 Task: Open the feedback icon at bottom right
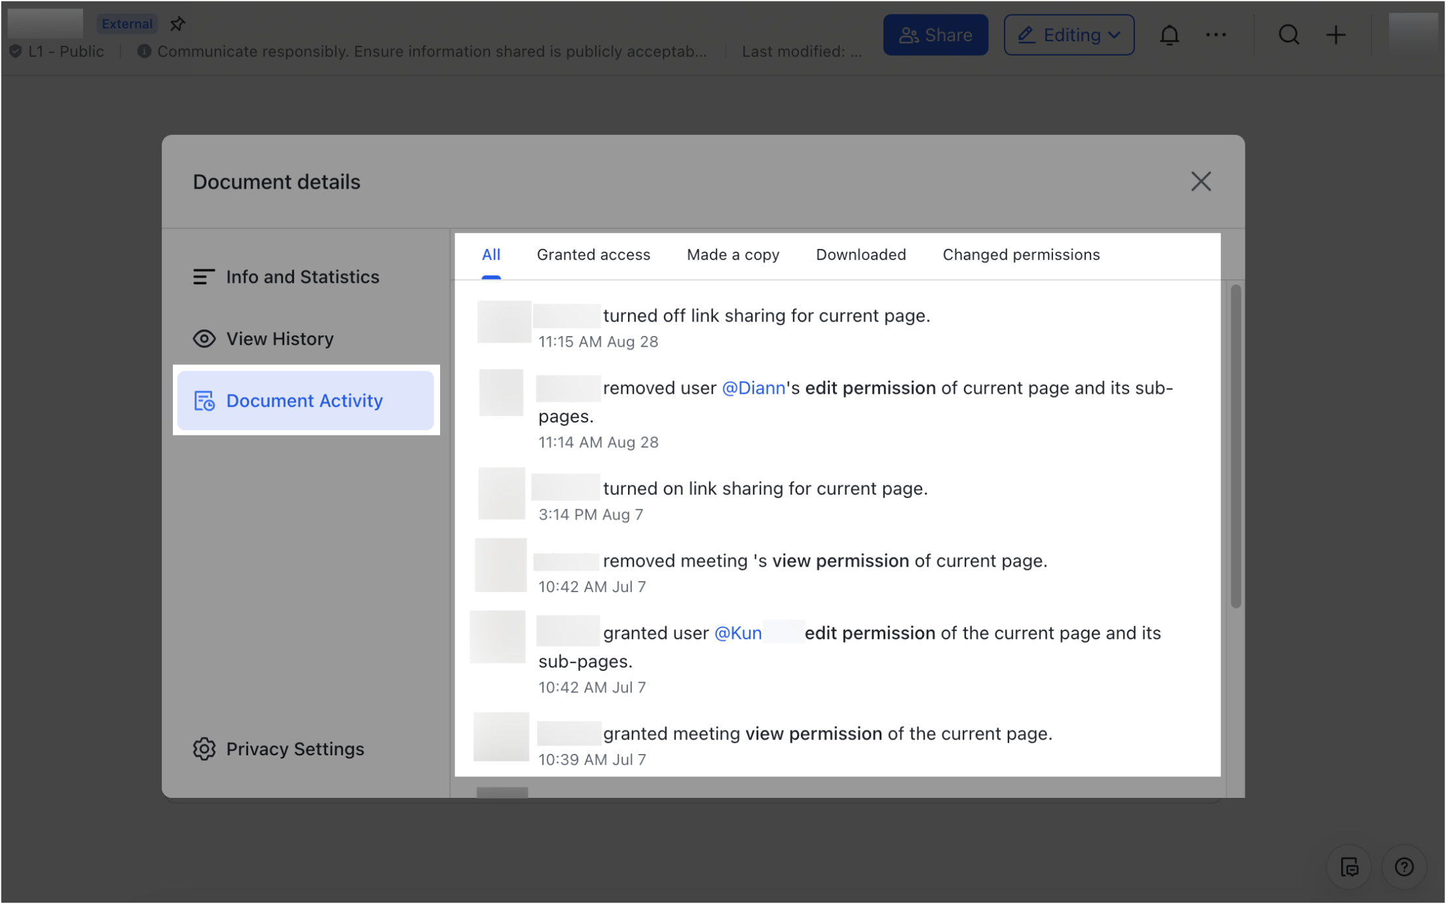[1348, 867]
